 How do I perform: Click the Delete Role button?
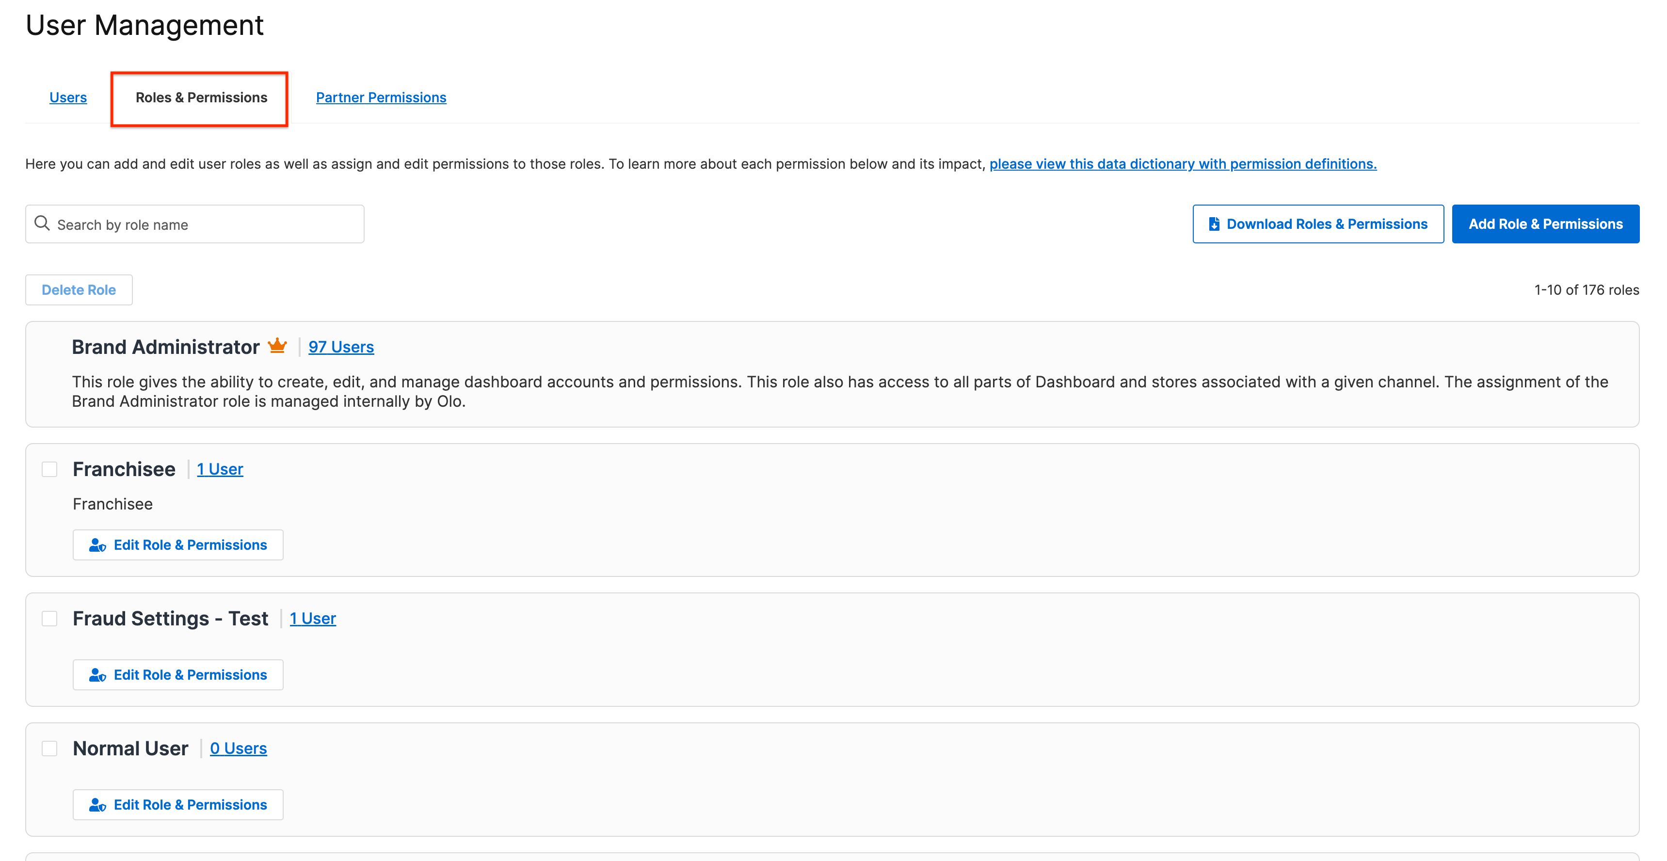tap(78, 289)
